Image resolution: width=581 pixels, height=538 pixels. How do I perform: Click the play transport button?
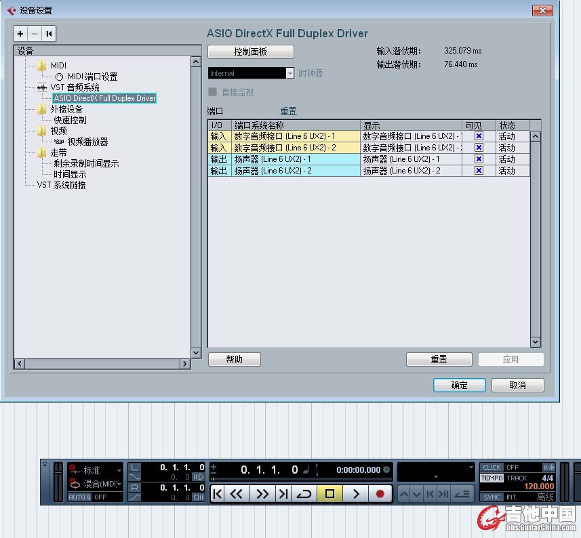point(356,494)
